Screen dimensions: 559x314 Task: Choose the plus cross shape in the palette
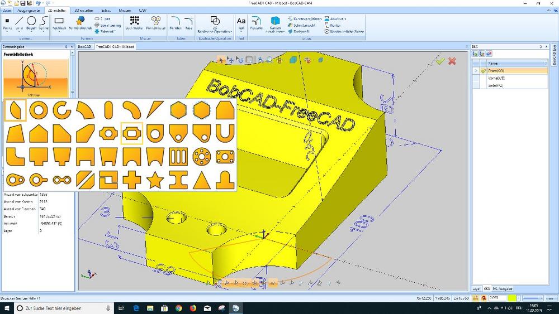pyautogui.click(x=131, y=180)
